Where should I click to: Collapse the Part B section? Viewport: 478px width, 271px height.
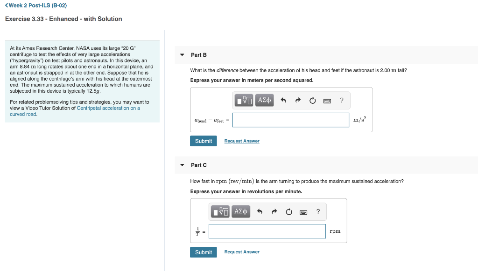[182, 54]
